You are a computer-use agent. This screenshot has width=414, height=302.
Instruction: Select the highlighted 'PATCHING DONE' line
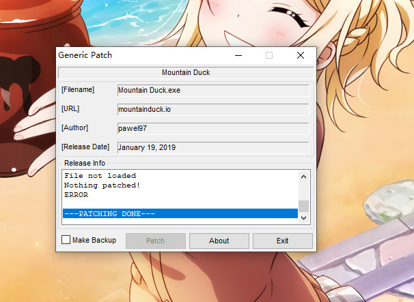click(x=180, y=214)
